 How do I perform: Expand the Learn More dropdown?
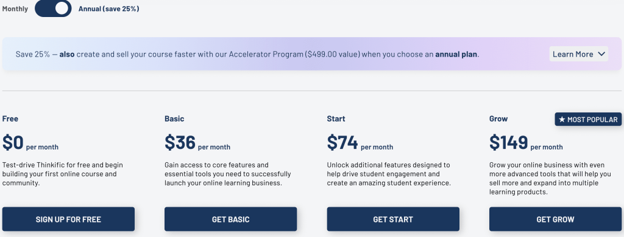pyautogui.click(x=579, y=54)
